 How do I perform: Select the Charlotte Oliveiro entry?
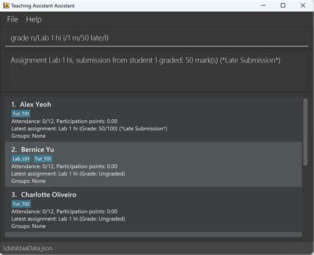[154, 209]
